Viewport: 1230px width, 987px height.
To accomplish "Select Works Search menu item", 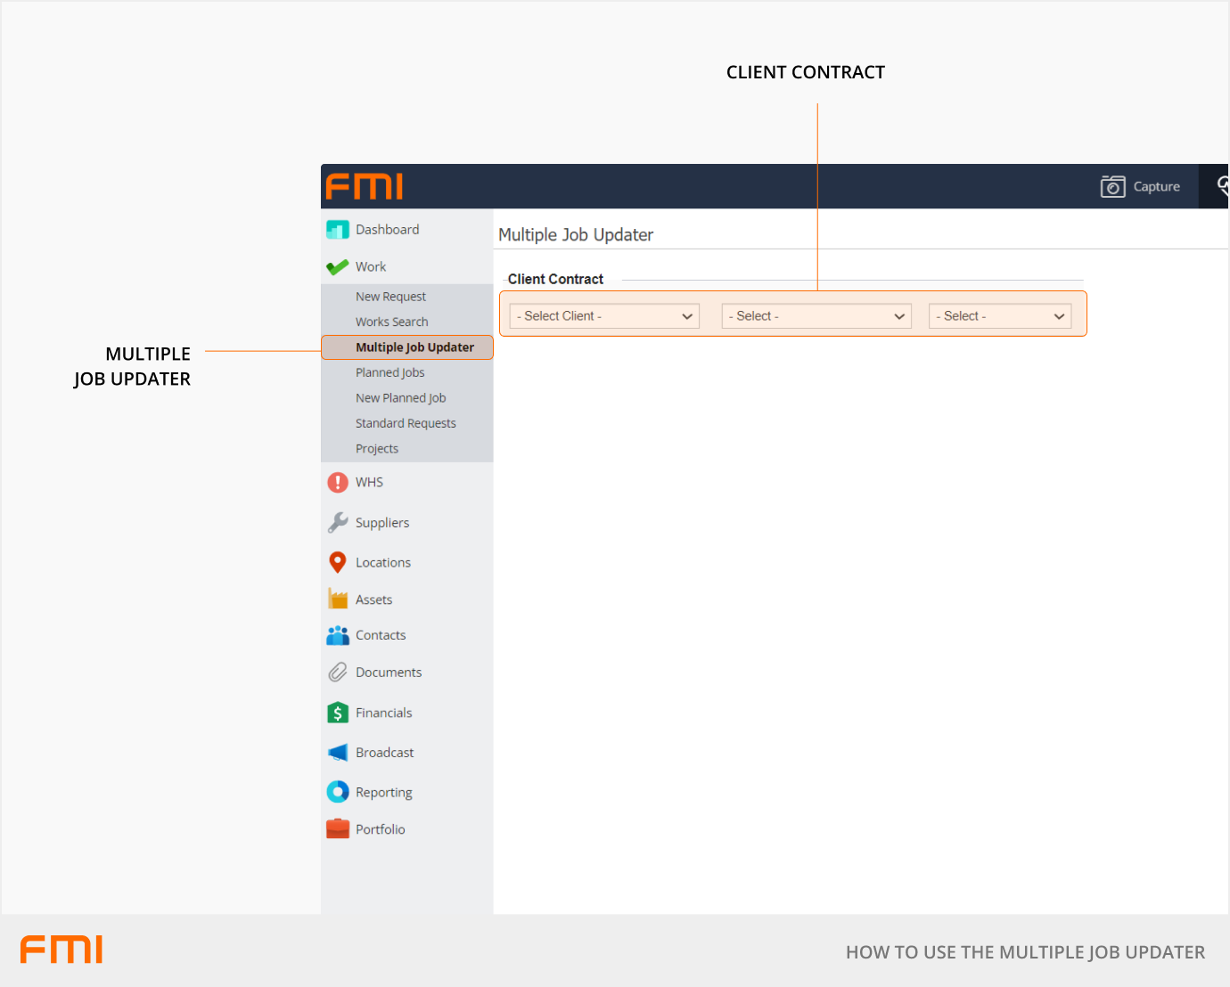I will coord(391,322).
